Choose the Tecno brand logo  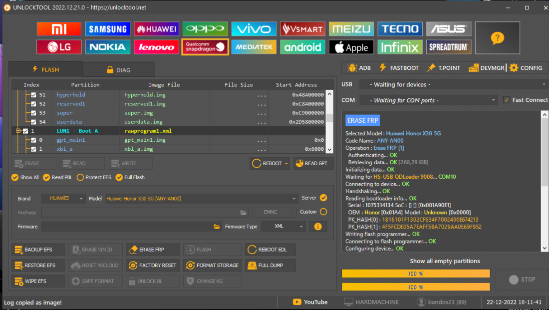[x=400, y=29]
